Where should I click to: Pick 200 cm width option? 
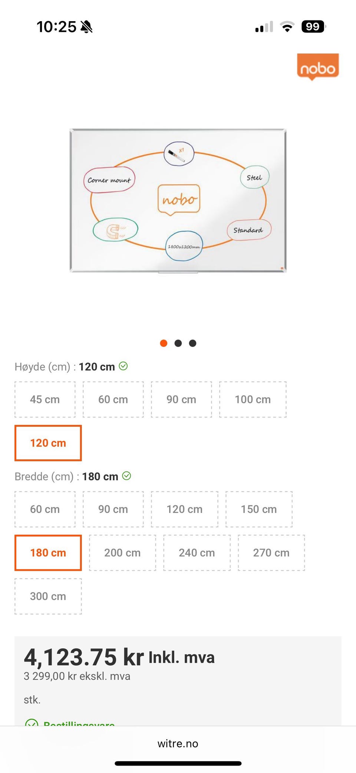coord(122,553)
